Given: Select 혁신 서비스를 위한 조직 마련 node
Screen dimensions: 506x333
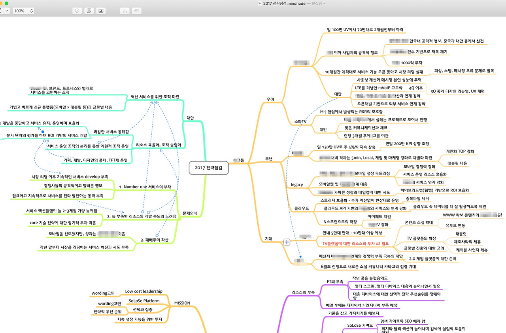Looking at the screenshot, I should [155, 97].
